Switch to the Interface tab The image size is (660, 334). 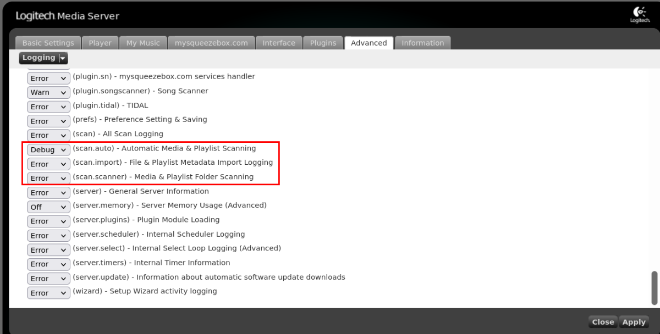[x=279, y=43]
